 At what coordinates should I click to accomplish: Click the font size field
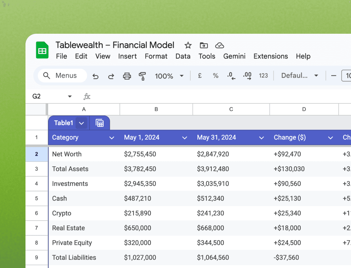346,76
